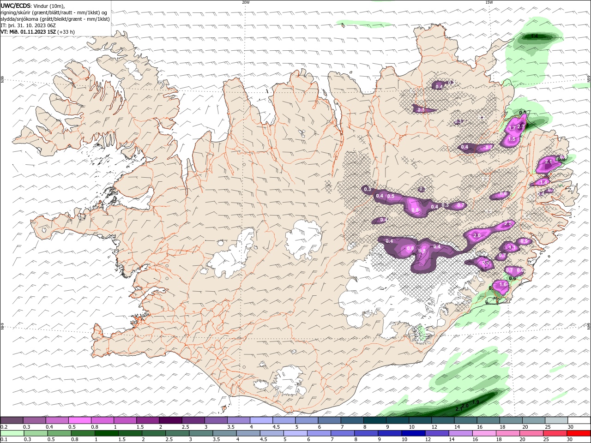Click the 20W longitude label

(246, 2)
